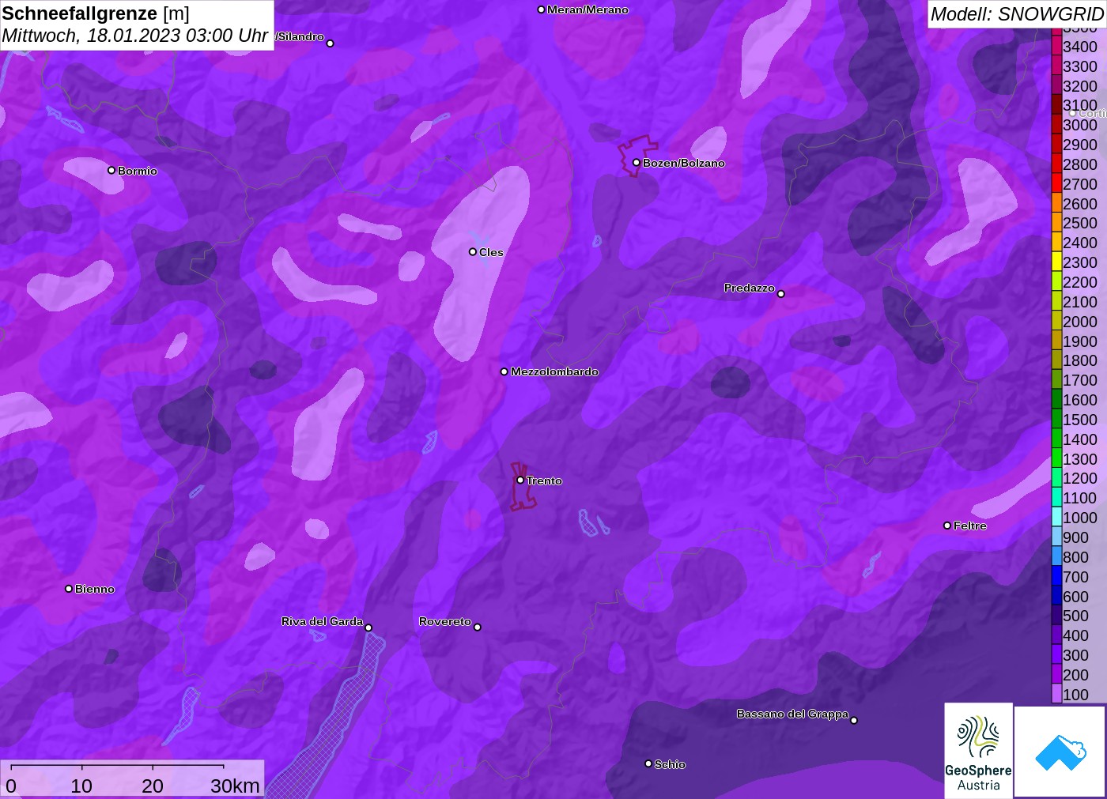Viewport: 1107px width, 799px height.
Task: Click the GeoSphere Austria logo
Action: click(978, 750)
